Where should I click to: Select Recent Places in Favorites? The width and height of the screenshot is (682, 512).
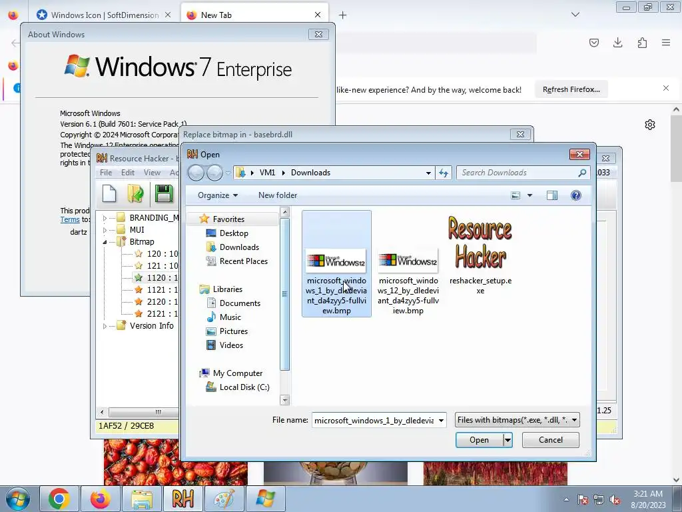(x=243, y=261)
